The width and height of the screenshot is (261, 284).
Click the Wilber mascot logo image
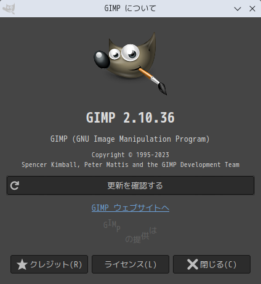130,64
